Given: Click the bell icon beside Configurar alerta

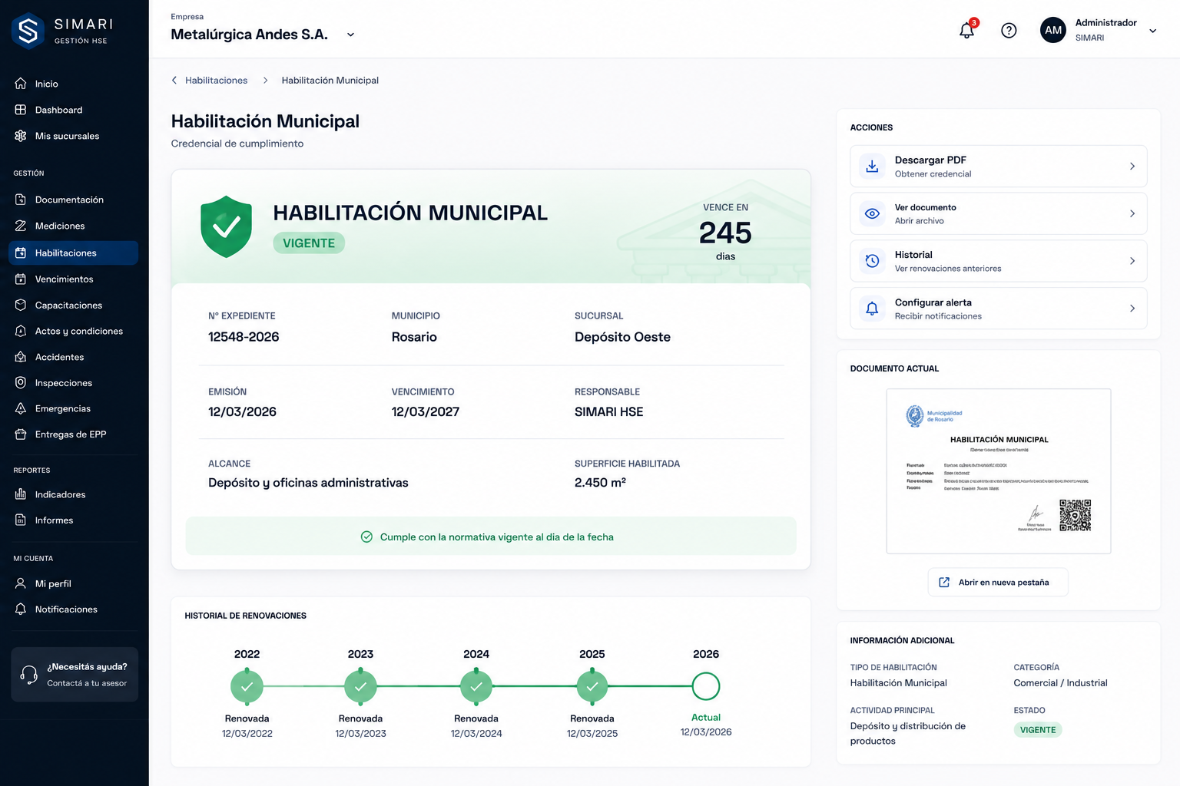Looking at the screenshot, I should pos(872,309).
